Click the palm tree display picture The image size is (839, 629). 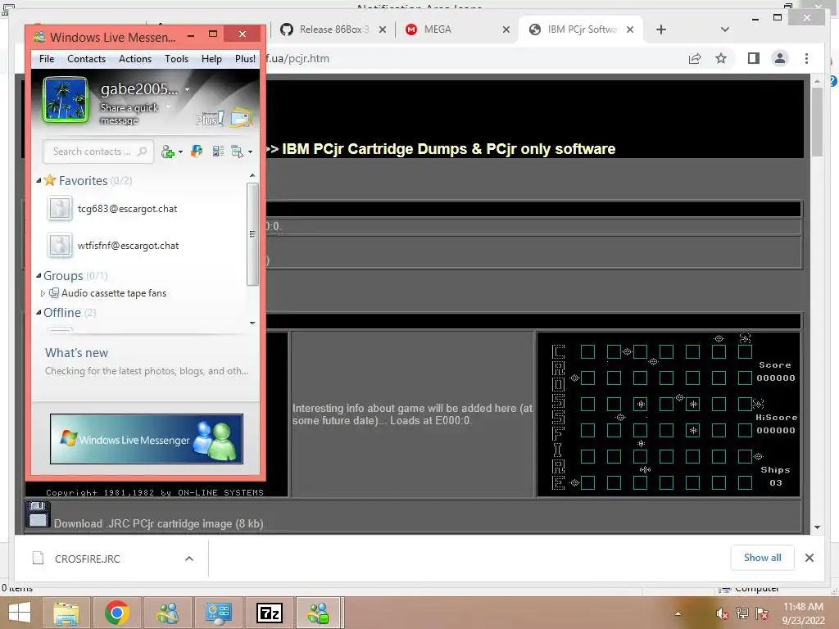coord(66,99)
